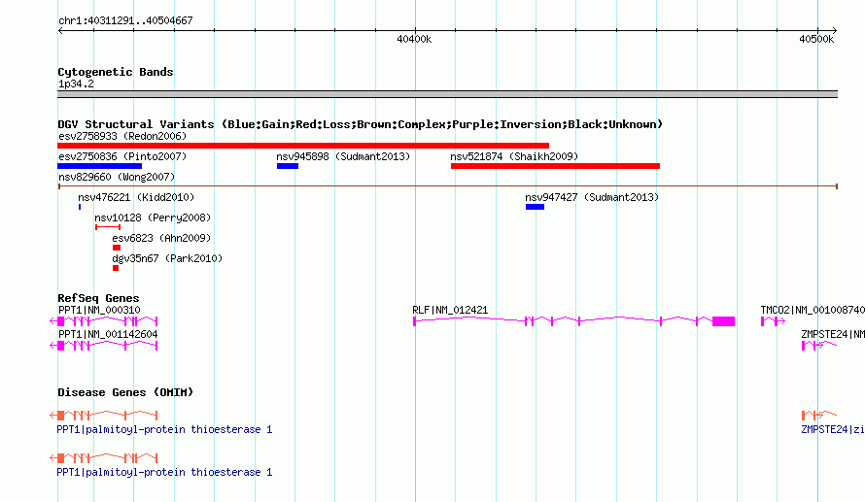Screen dimensions: 865x502
Task: Click the nsv829660 (Wong2007) label
Action: point(117,177)
